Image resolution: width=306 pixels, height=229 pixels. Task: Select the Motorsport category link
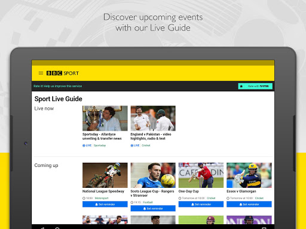click(x=102, y=198)
